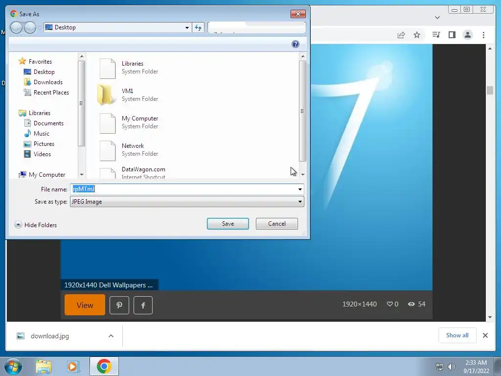Screen dimensions: 501x376
Task: Open the Windows Start menu
Action: (13, 366)
